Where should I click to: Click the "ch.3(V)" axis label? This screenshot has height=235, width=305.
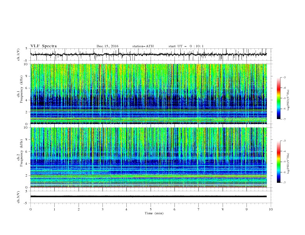(x=18, y=197)
